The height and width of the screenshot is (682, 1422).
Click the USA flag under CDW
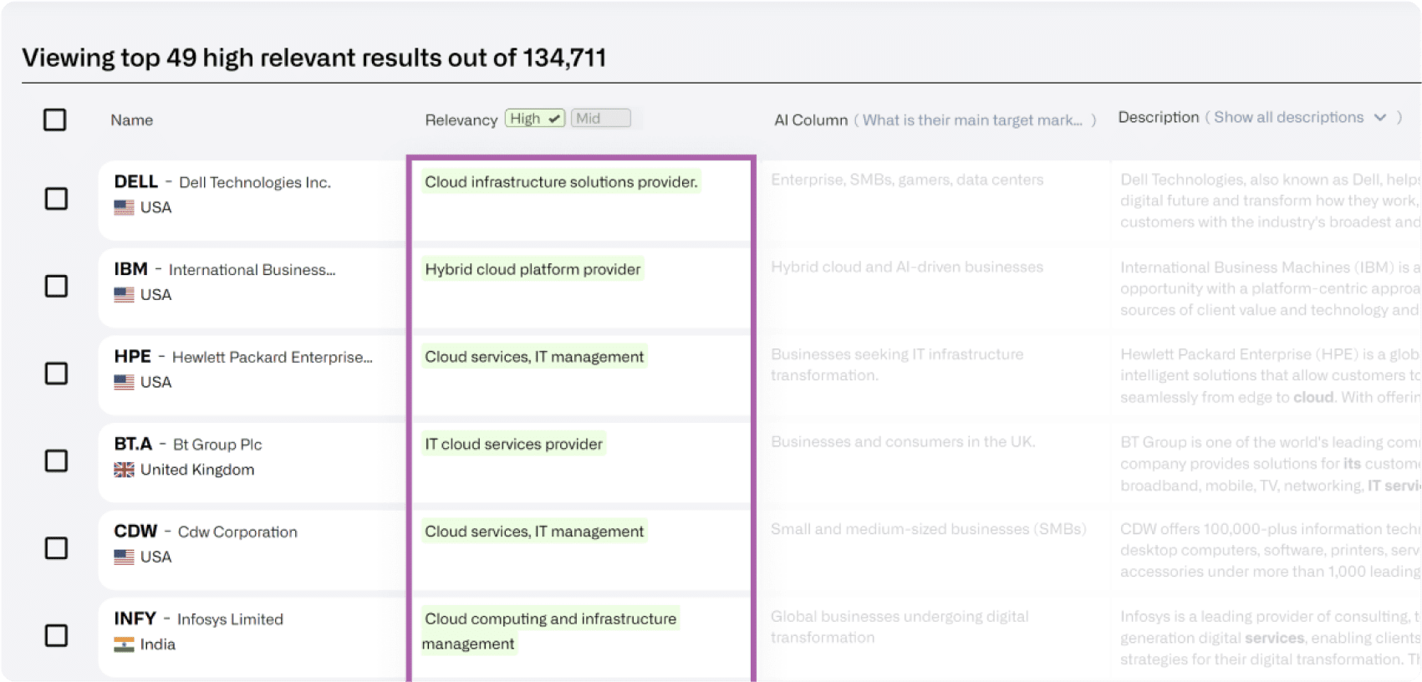click(124, 557)
